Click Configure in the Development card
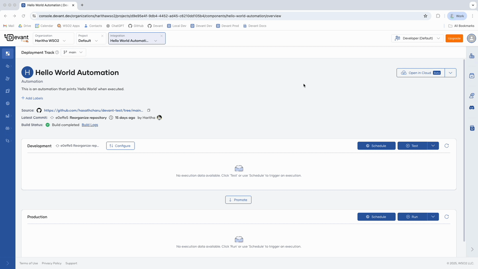The height and width of the screenshot is (269, 478). [120, 146]
